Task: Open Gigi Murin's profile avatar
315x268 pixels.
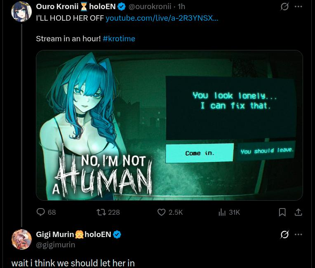Action: point(21,240)
